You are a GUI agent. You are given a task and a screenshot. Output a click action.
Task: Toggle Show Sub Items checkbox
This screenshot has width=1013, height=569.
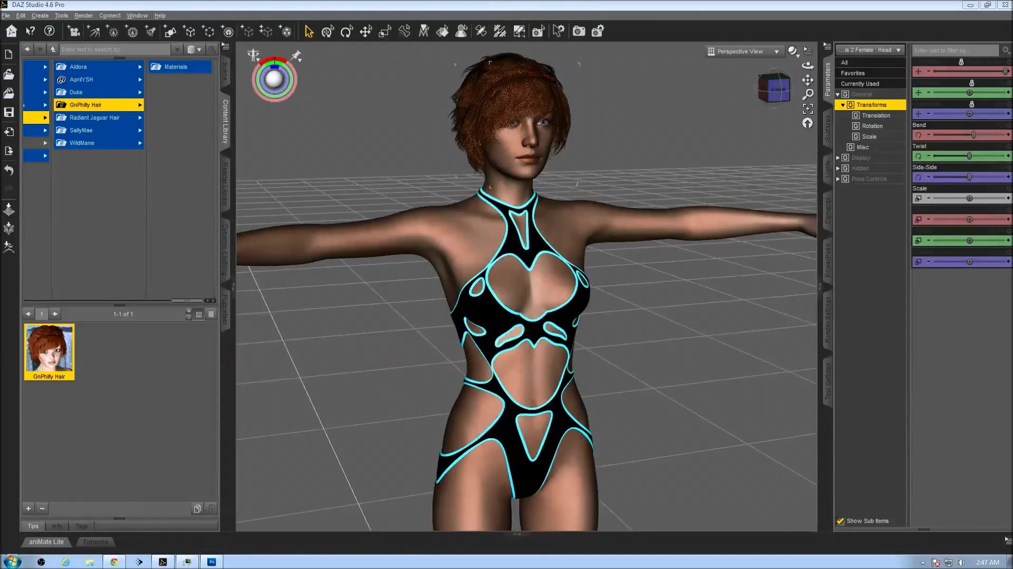pos(840,521)
